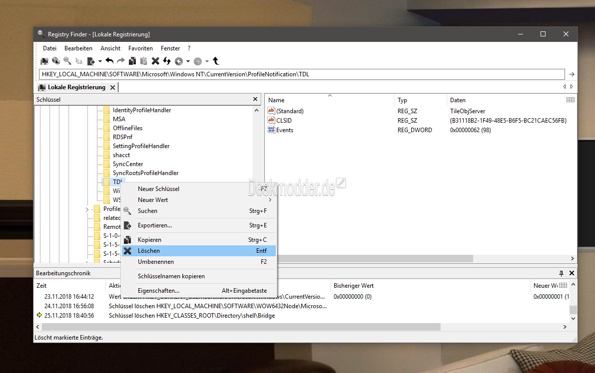Select the SettingProfileHandler key
595x373 pixels.
141,146
